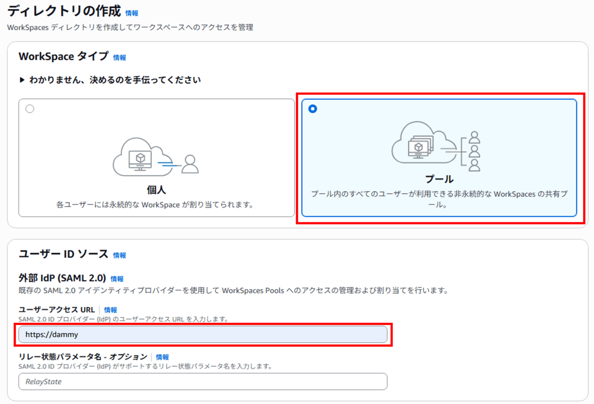Image resolution: width=594 pixels, height=404 pixels.
Task: Select the 個人 radio button
Action: 30,109
